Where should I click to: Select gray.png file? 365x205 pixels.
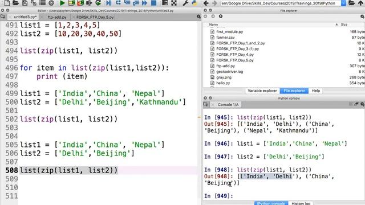click(x=224, y=77)
